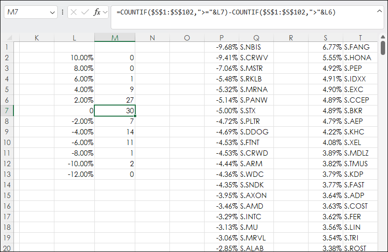Screen dimensions: 388x252
Task: Click the vertical scrollbar thumb
Action: (x=383, y=48)
